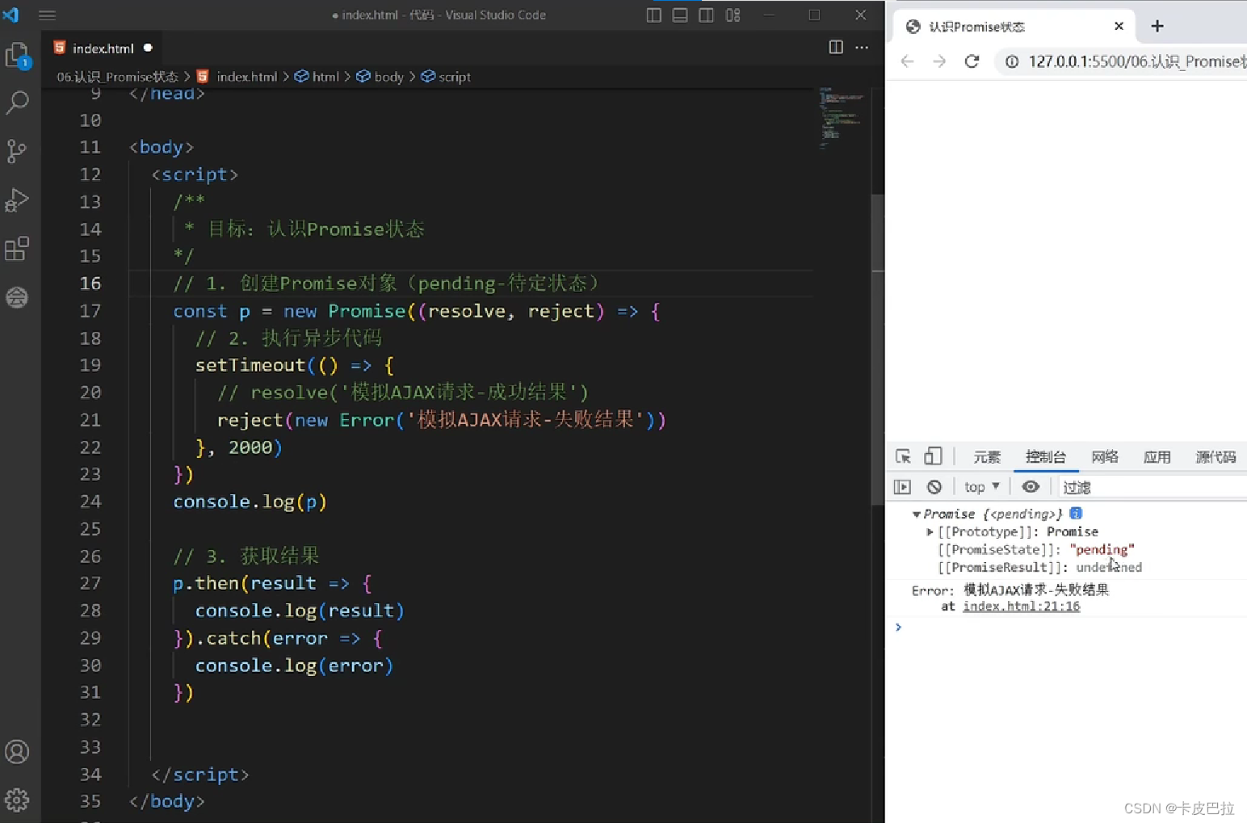Open the VS Code hamburger menu
Image resolution: width=1247 pixels, height=823 pixels.
(47, 15)
